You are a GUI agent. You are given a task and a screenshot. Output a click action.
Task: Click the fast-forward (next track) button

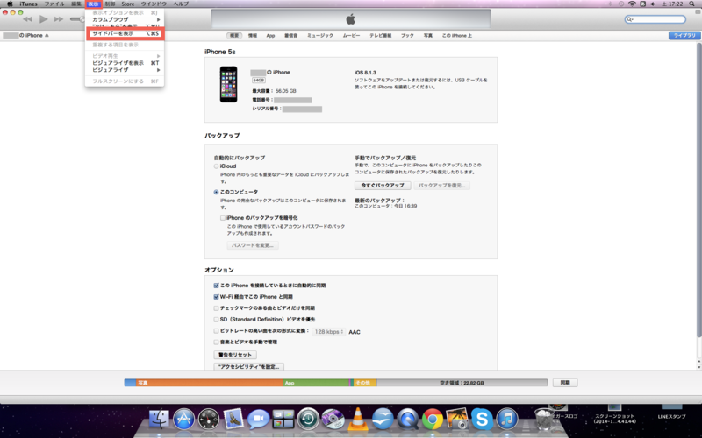59,19
